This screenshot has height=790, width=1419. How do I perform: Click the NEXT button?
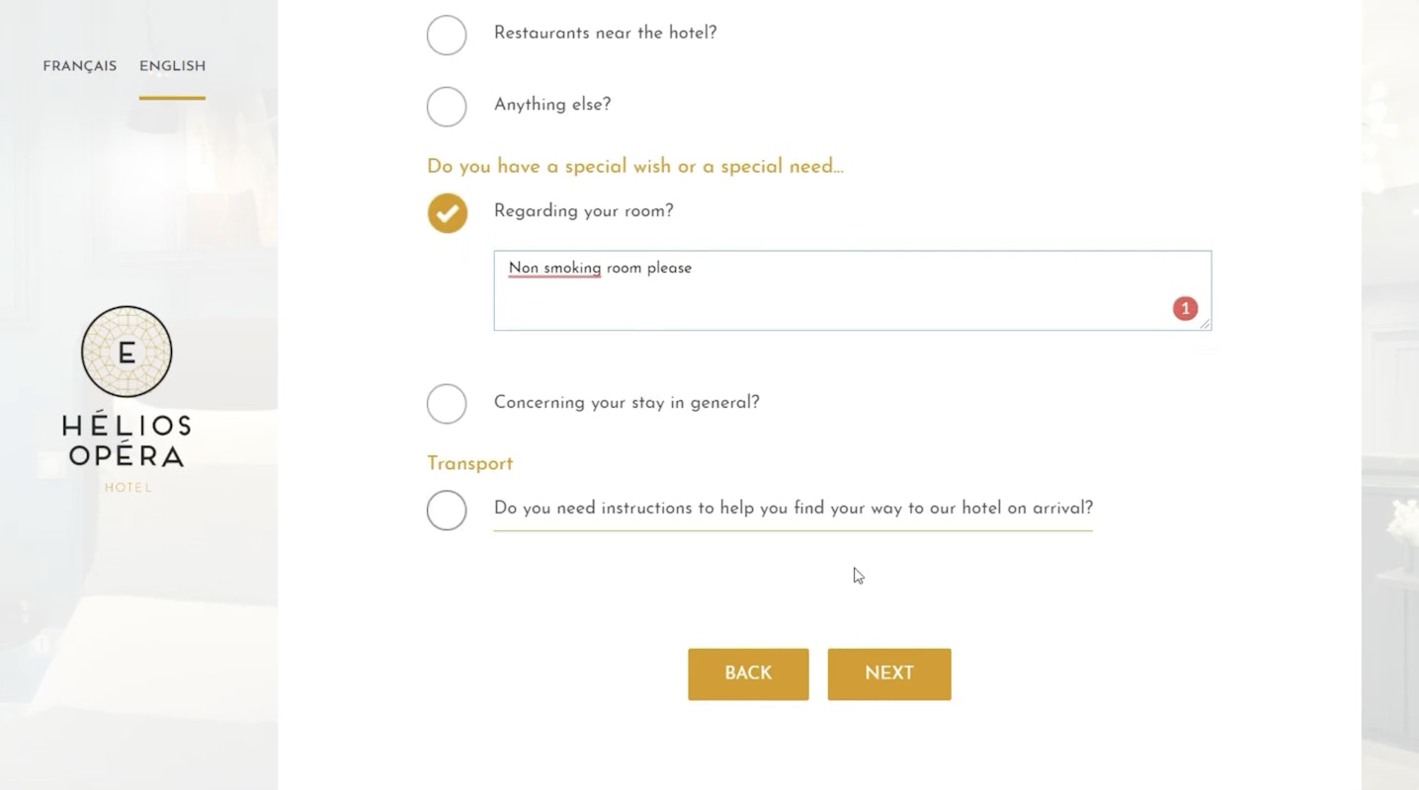[x=888, y=673]
